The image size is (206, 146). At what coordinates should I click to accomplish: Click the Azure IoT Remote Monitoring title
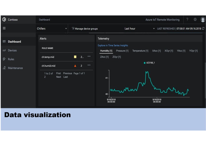click(162, 20)
